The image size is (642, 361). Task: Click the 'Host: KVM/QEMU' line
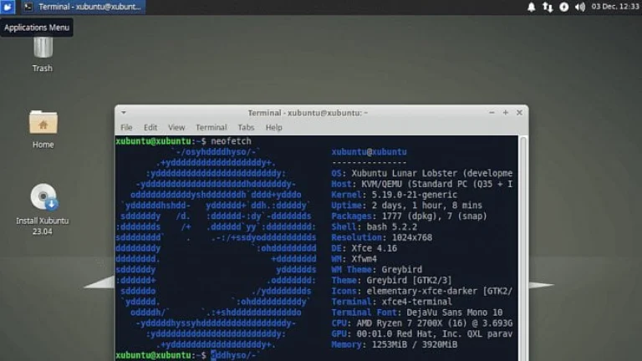coord(421,184)
